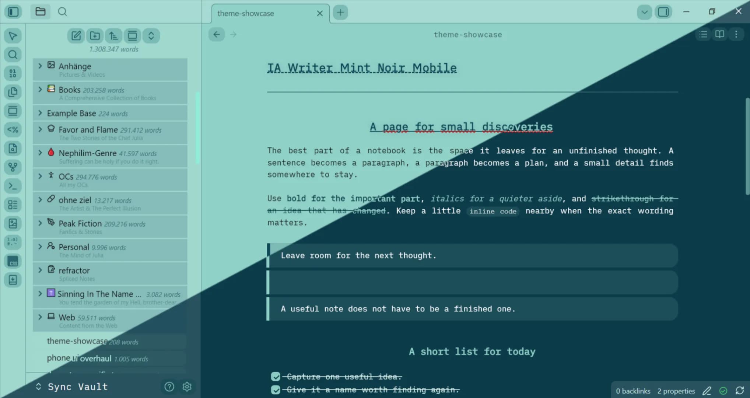Viewport: 750px width, 398px height.
Task: Open the file explorer folder tab
Action: 41,12
